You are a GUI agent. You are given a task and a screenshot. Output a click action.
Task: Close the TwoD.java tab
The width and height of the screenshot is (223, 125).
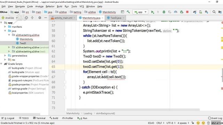123,18
